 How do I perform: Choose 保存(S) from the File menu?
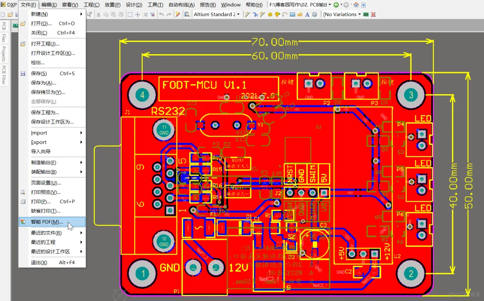52,73
